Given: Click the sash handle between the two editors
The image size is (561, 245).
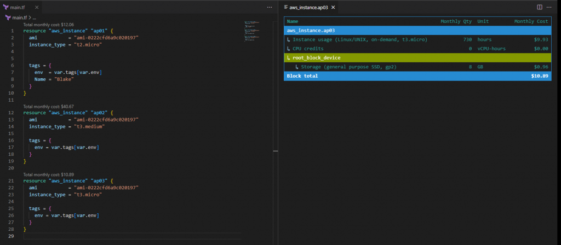Looking at the screenshot, I should [x=276, y=151].
